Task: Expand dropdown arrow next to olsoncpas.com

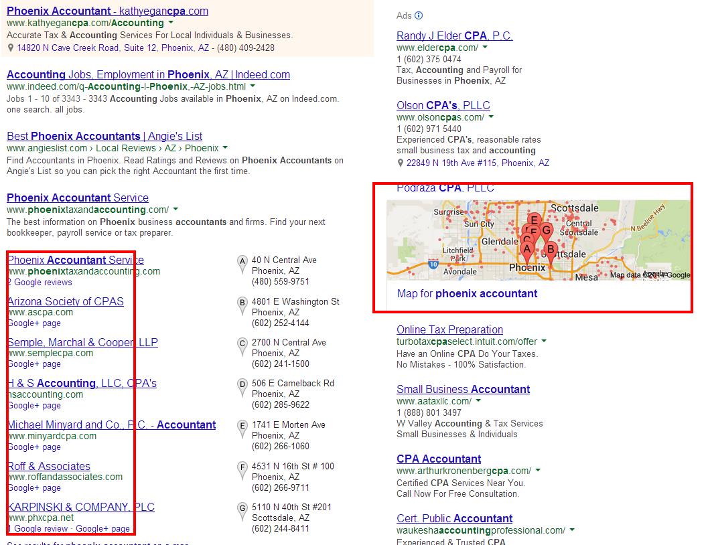Action: coord(491,116)
